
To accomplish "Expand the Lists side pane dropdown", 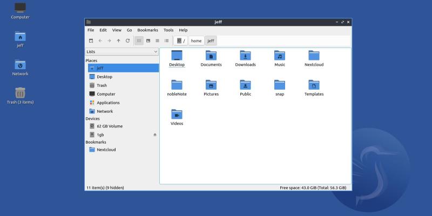I will coord(122,51).
